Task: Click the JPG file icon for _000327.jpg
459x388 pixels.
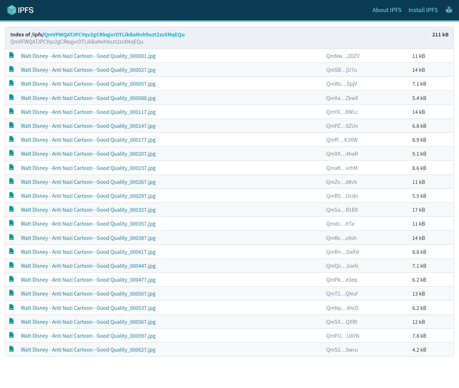Action: 11,209
